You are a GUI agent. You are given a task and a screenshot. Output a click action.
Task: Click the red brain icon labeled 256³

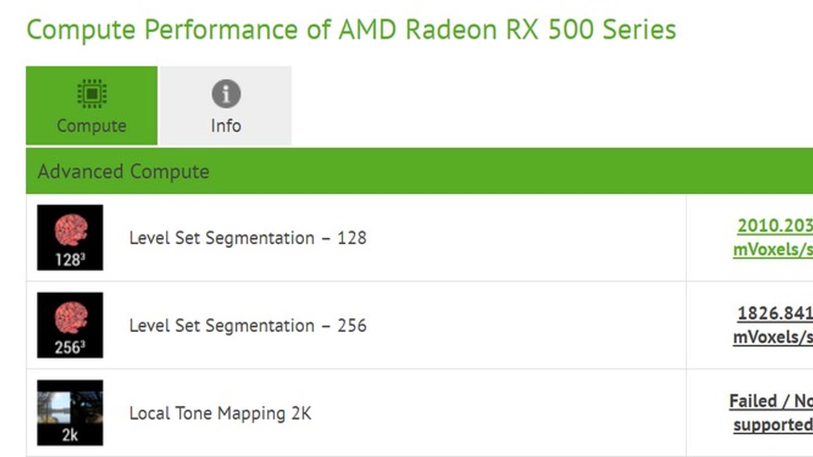pos(71,317)
